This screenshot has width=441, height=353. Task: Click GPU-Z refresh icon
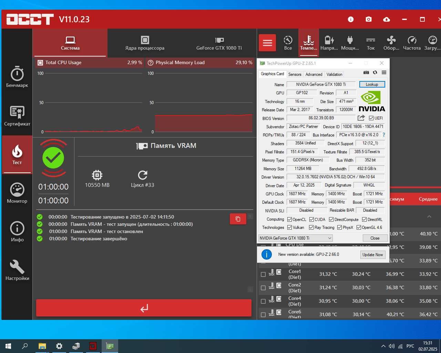point(375,72)
